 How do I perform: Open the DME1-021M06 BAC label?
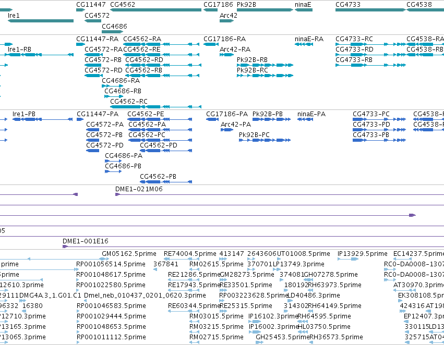tap(139, 189)
